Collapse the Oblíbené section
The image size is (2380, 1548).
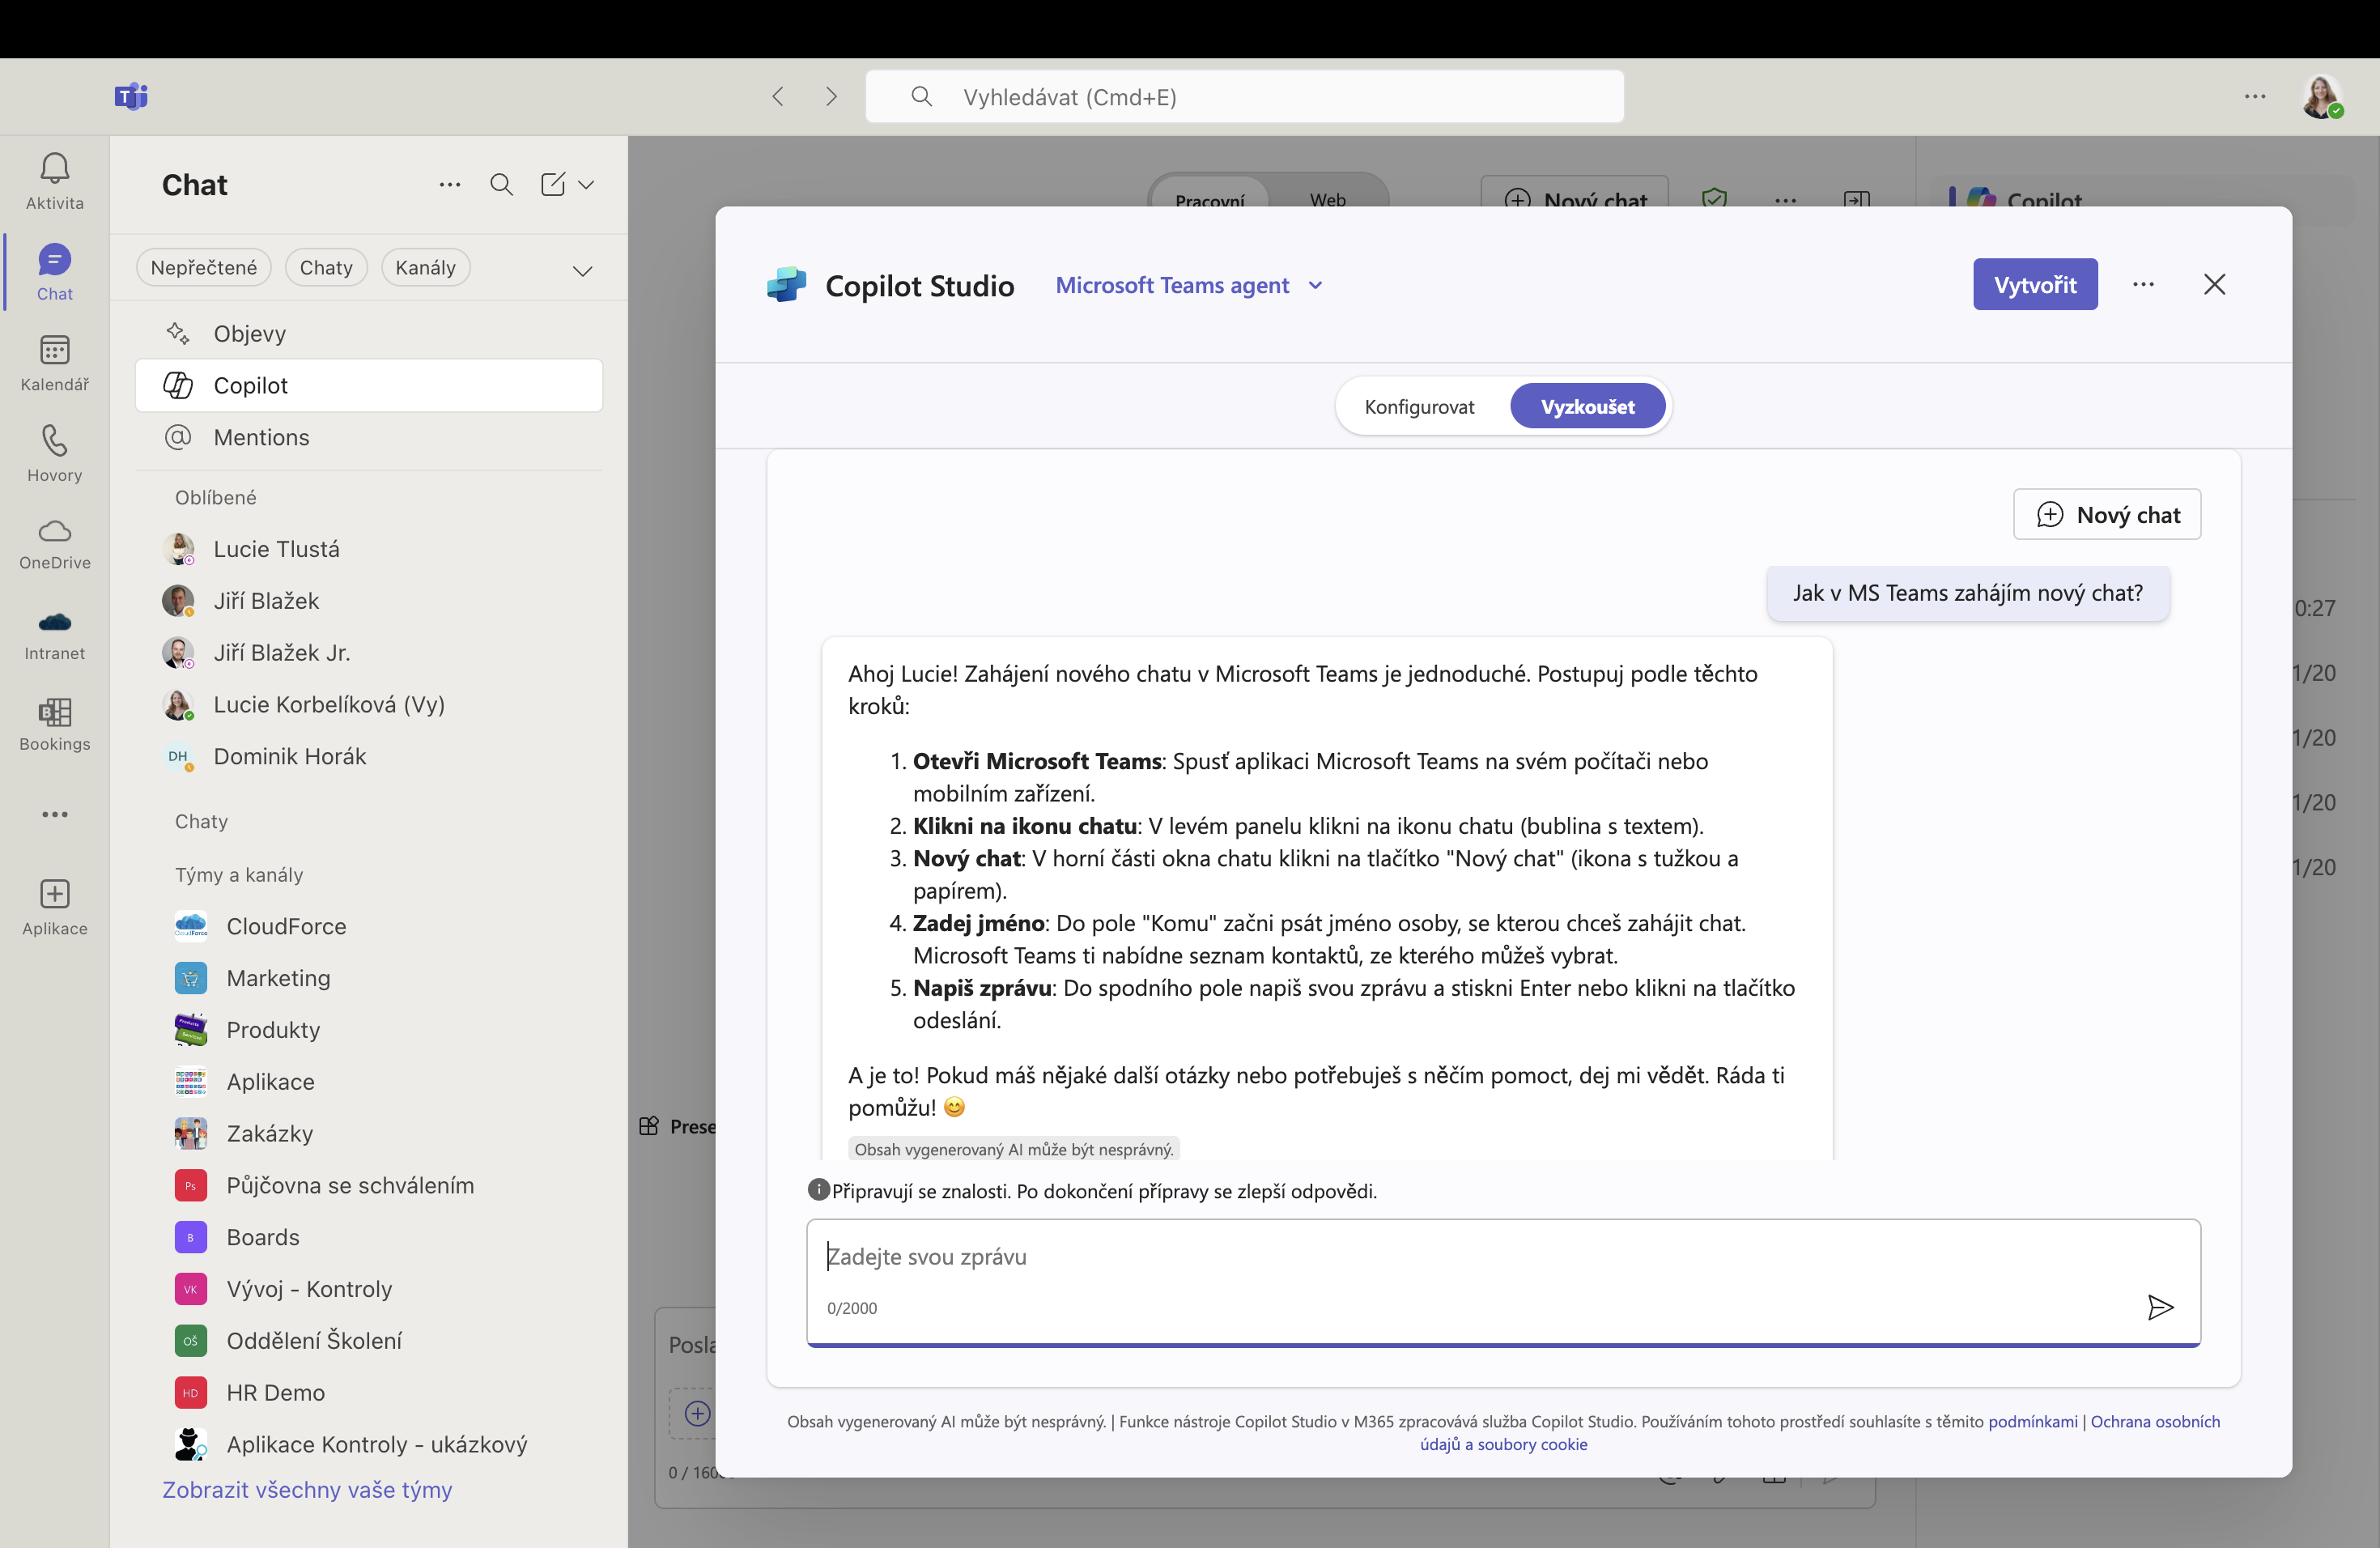(x=215, y=497)
